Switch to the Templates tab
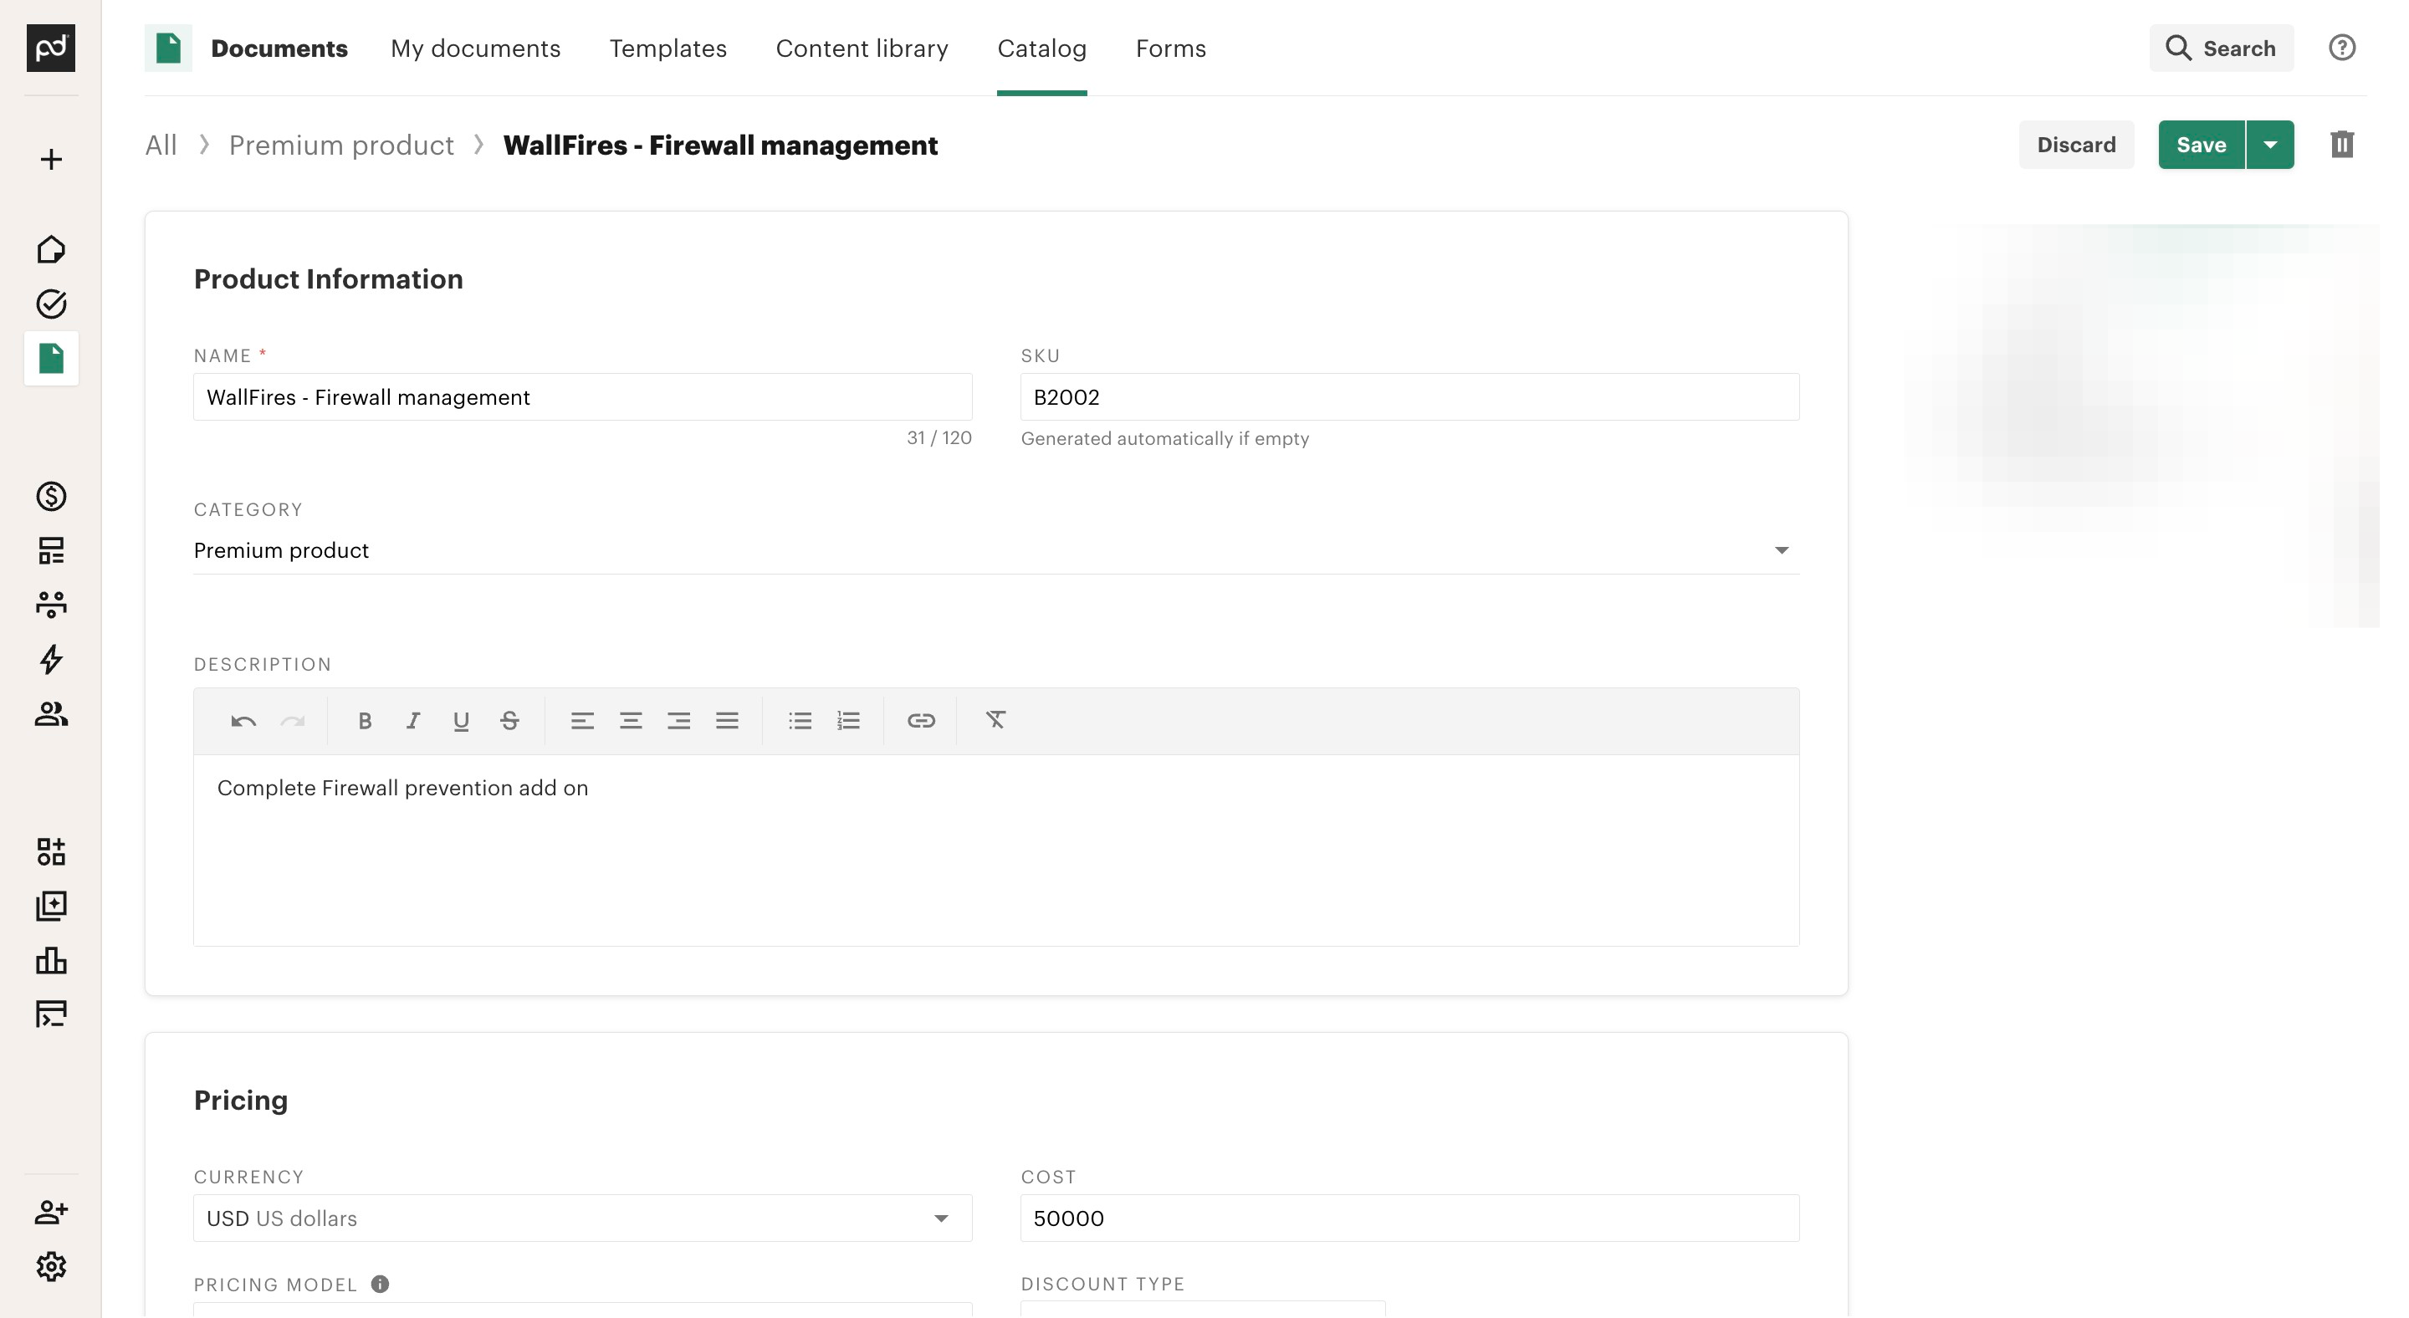 (x=667, y=49)
